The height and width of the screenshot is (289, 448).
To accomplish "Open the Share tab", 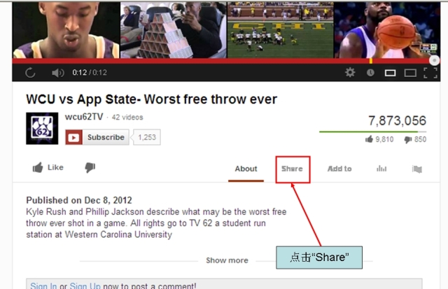I will click(292, 169).
